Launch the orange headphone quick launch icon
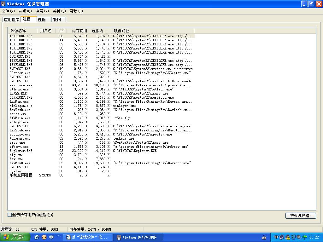 44,237
